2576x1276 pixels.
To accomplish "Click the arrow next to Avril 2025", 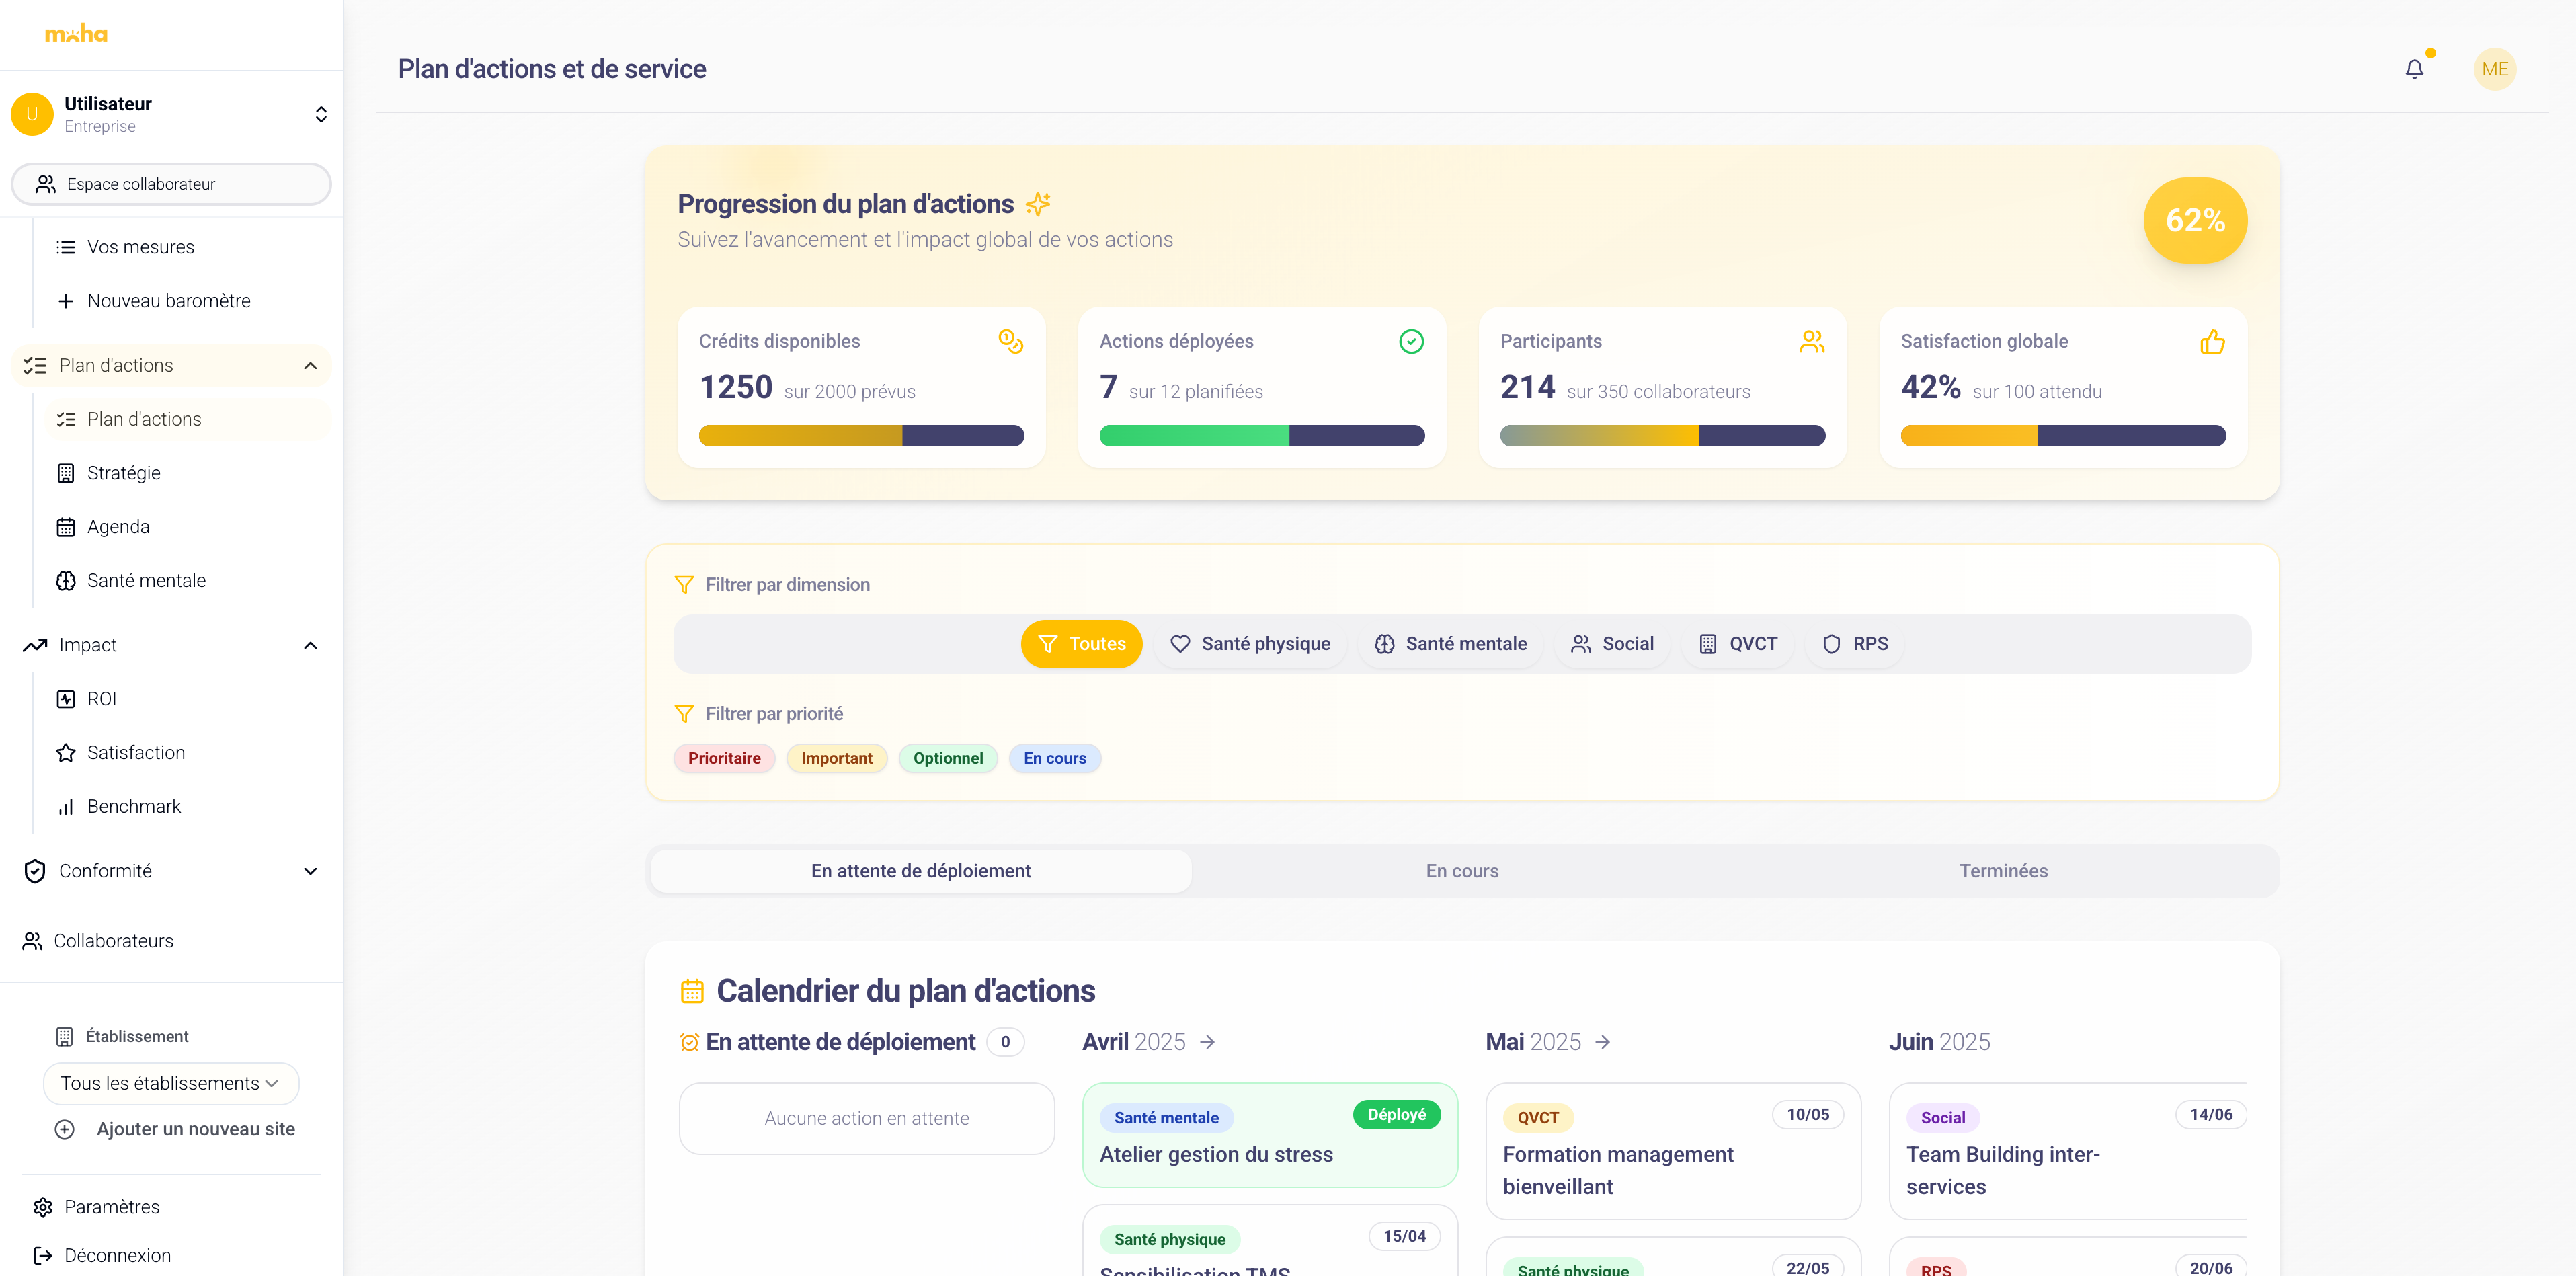I will click(x=1208, y=1042).
